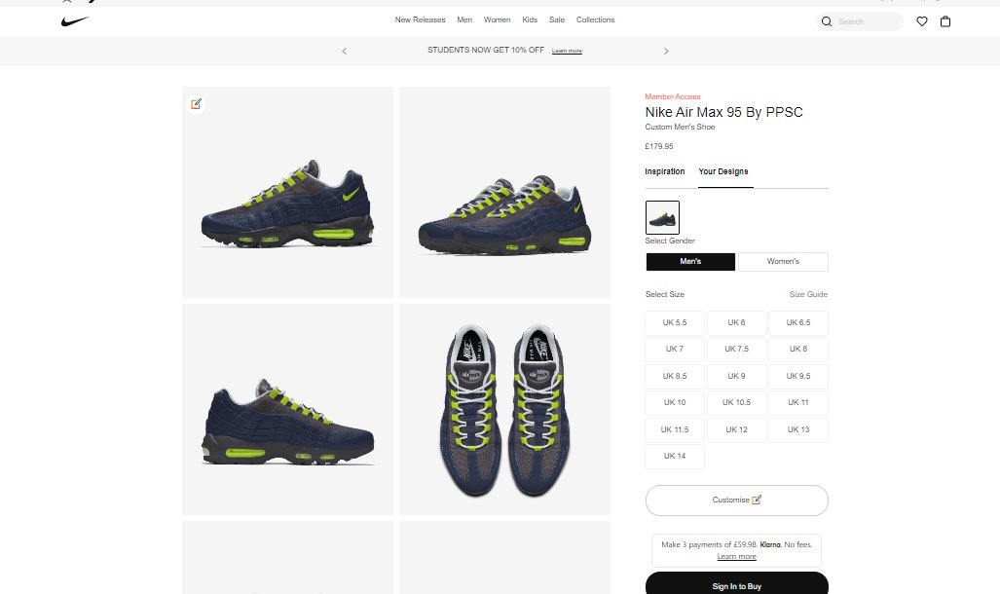This screenshot has width=1000, height=594.
Task: Open the Size Guide link
Action: [808, 294]
